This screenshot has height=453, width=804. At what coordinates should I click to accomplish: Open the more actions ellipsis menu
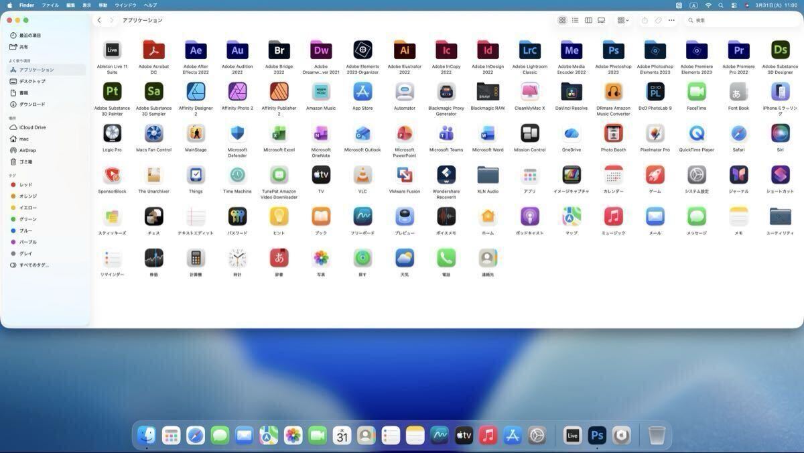click(671, 20)
